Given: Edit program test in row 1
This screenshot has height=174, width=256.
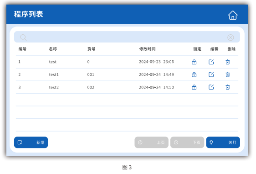Looking at the screenshot, I should point(211,62).
